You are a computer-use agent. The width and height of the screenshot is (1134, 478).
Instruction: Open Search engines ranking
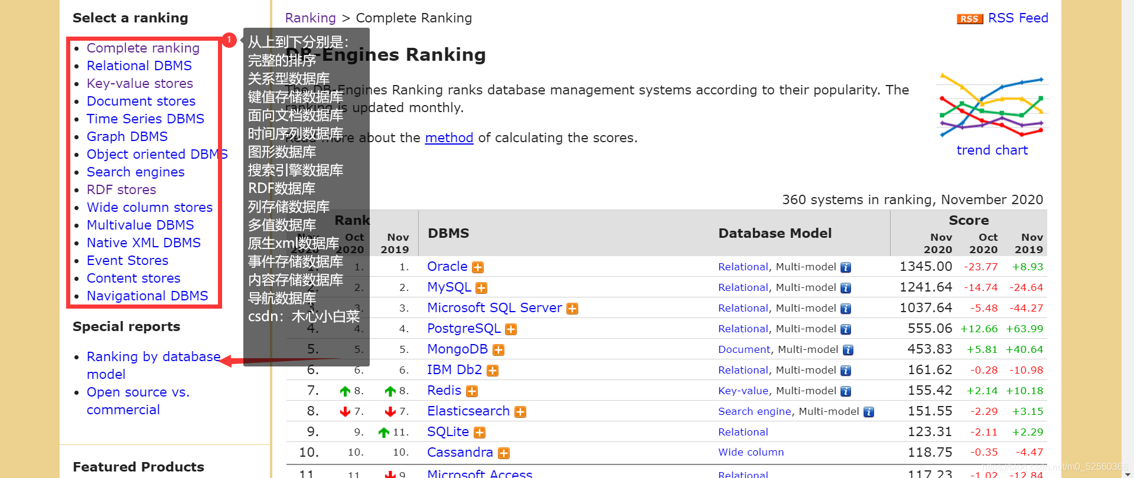[136, 172]
